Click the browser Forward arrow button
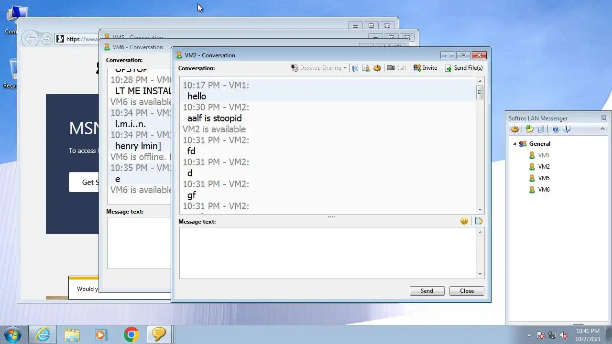Image resolution: width=612 pixels, height=344 pixels. 46,39
